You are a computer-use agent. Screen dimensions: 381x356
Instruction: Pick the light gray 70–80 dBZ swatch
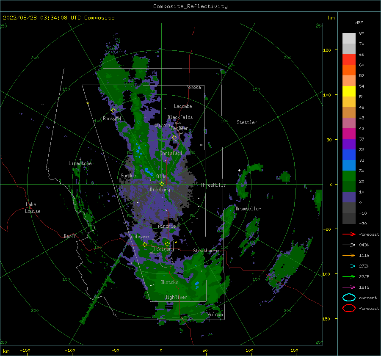pyautogui.click(x=349, y=39)
